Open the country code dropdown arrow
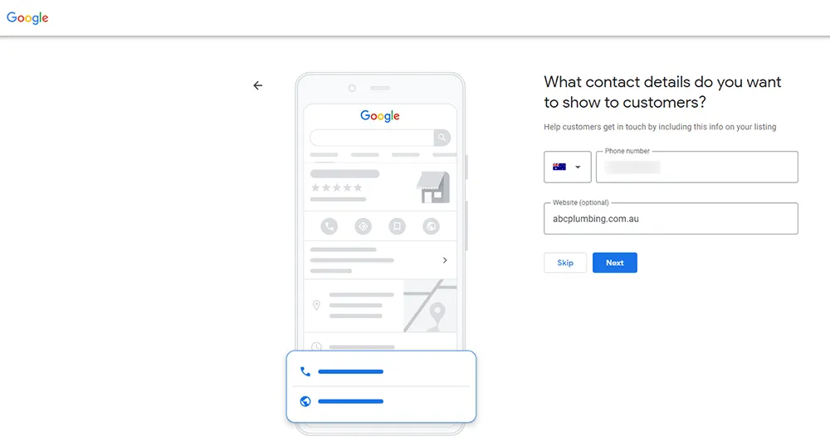Viewport: 830px width, 441px height. [x=578, y=167]
